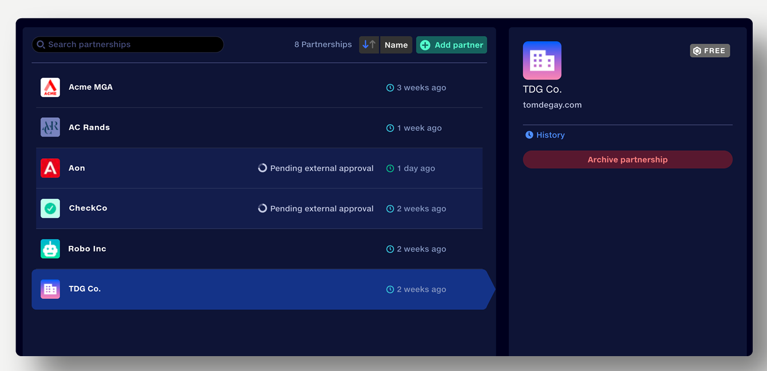Toggle the sort direction arrows
767x371 pixels.
coord(369,45)
